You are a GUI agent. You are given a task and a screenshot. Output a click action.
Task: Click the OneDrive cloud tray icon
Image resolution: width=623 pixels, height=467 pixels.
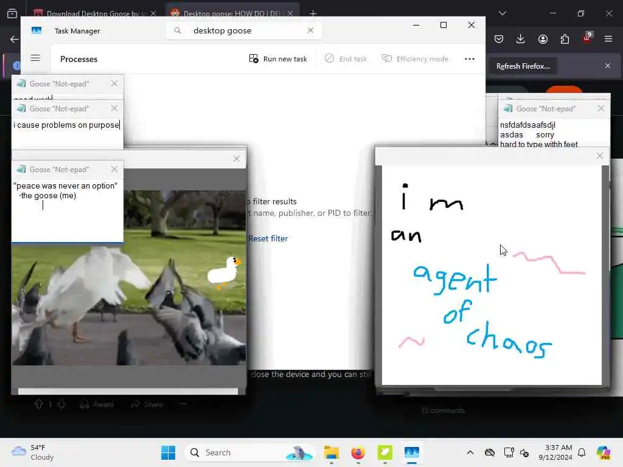[490, 452]
